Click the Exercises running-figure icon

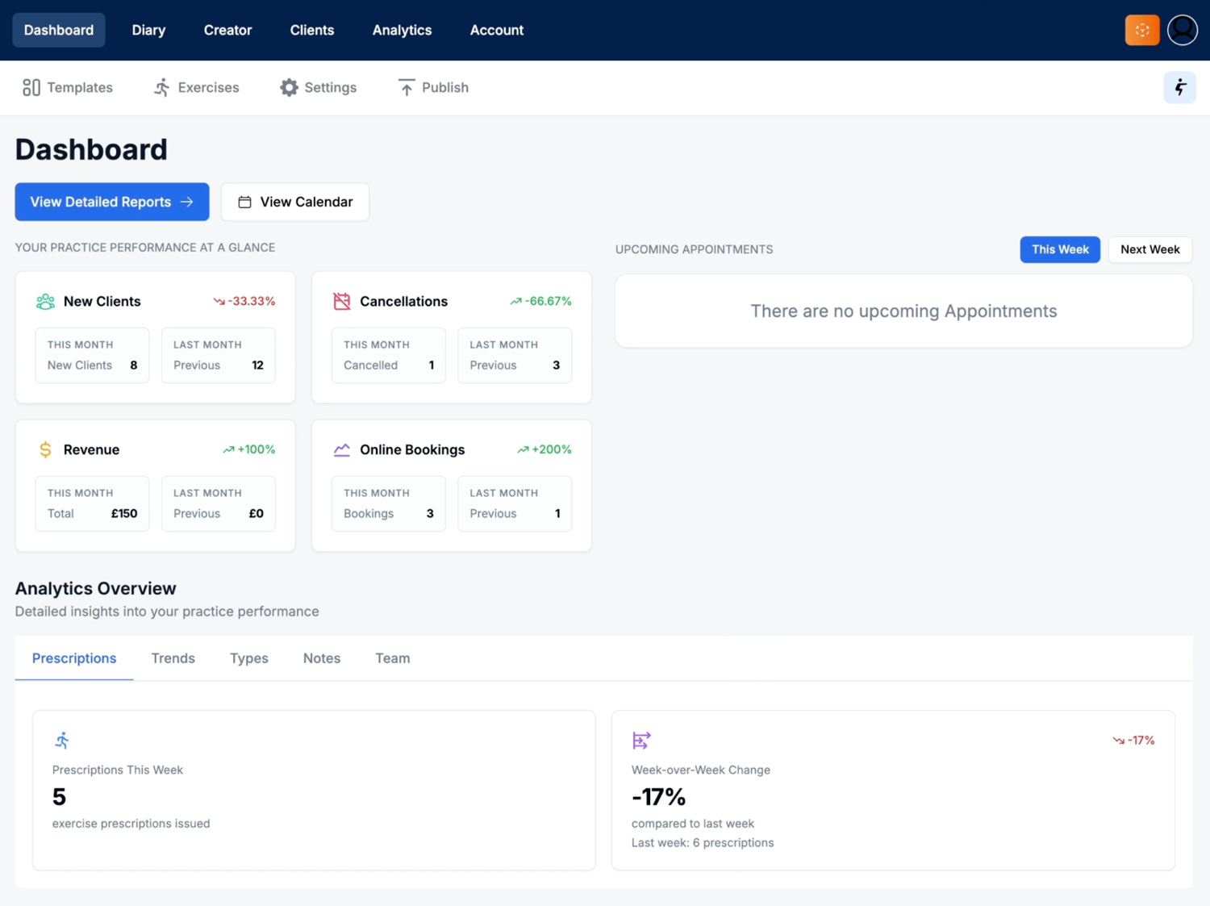(161, 87)
